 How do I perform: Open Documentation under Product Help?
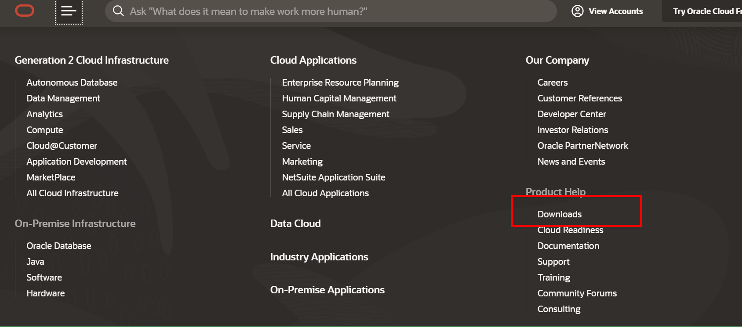[568, 246]
